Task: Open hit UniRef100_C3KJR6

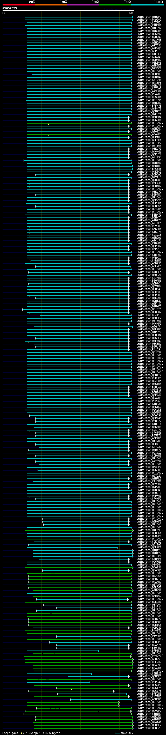Action: click(x=149, y=378)
